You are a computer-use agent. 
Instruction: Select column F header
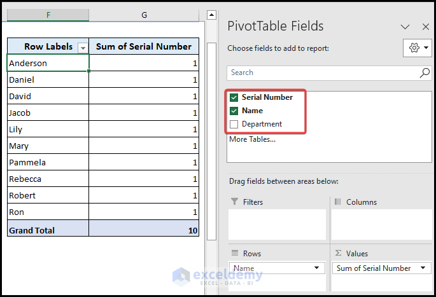pyautogui.click(x=48, y=15)
